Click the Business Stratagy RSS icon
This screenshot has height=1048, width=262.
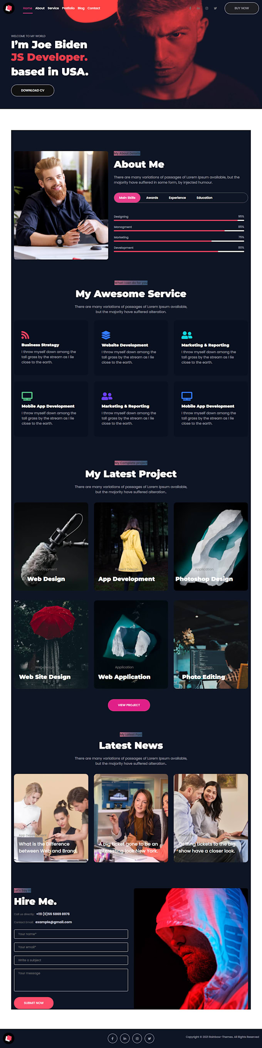25,335
